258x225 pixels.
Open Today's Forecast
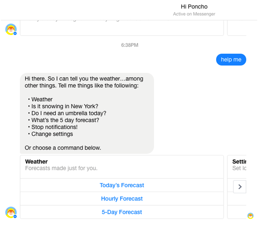[x=122, y=185]
